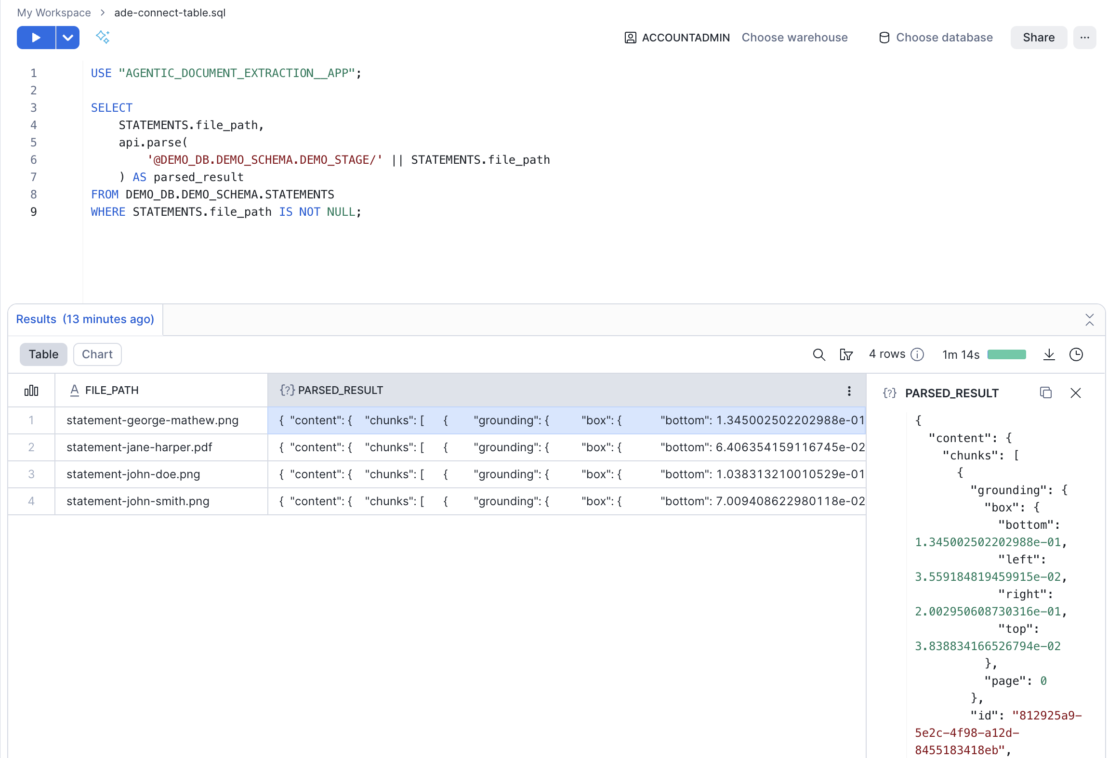
Task: Expand the run button dropdown arrow
Action: 67,37
